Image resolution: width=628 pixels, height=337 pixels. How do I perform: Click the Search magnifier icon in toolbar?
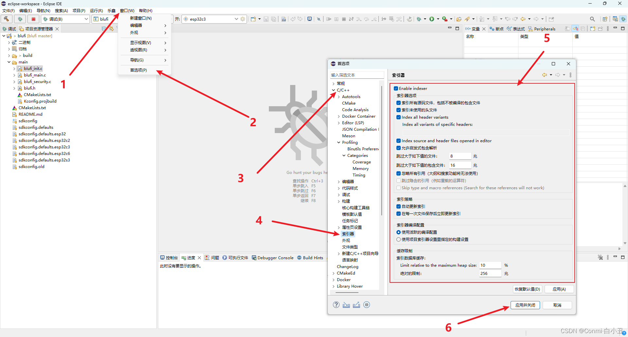coord(592,19)
